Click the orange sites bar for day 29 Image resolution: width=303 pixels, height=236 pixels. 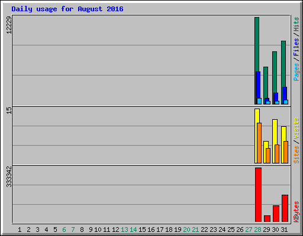coord(268,156)
